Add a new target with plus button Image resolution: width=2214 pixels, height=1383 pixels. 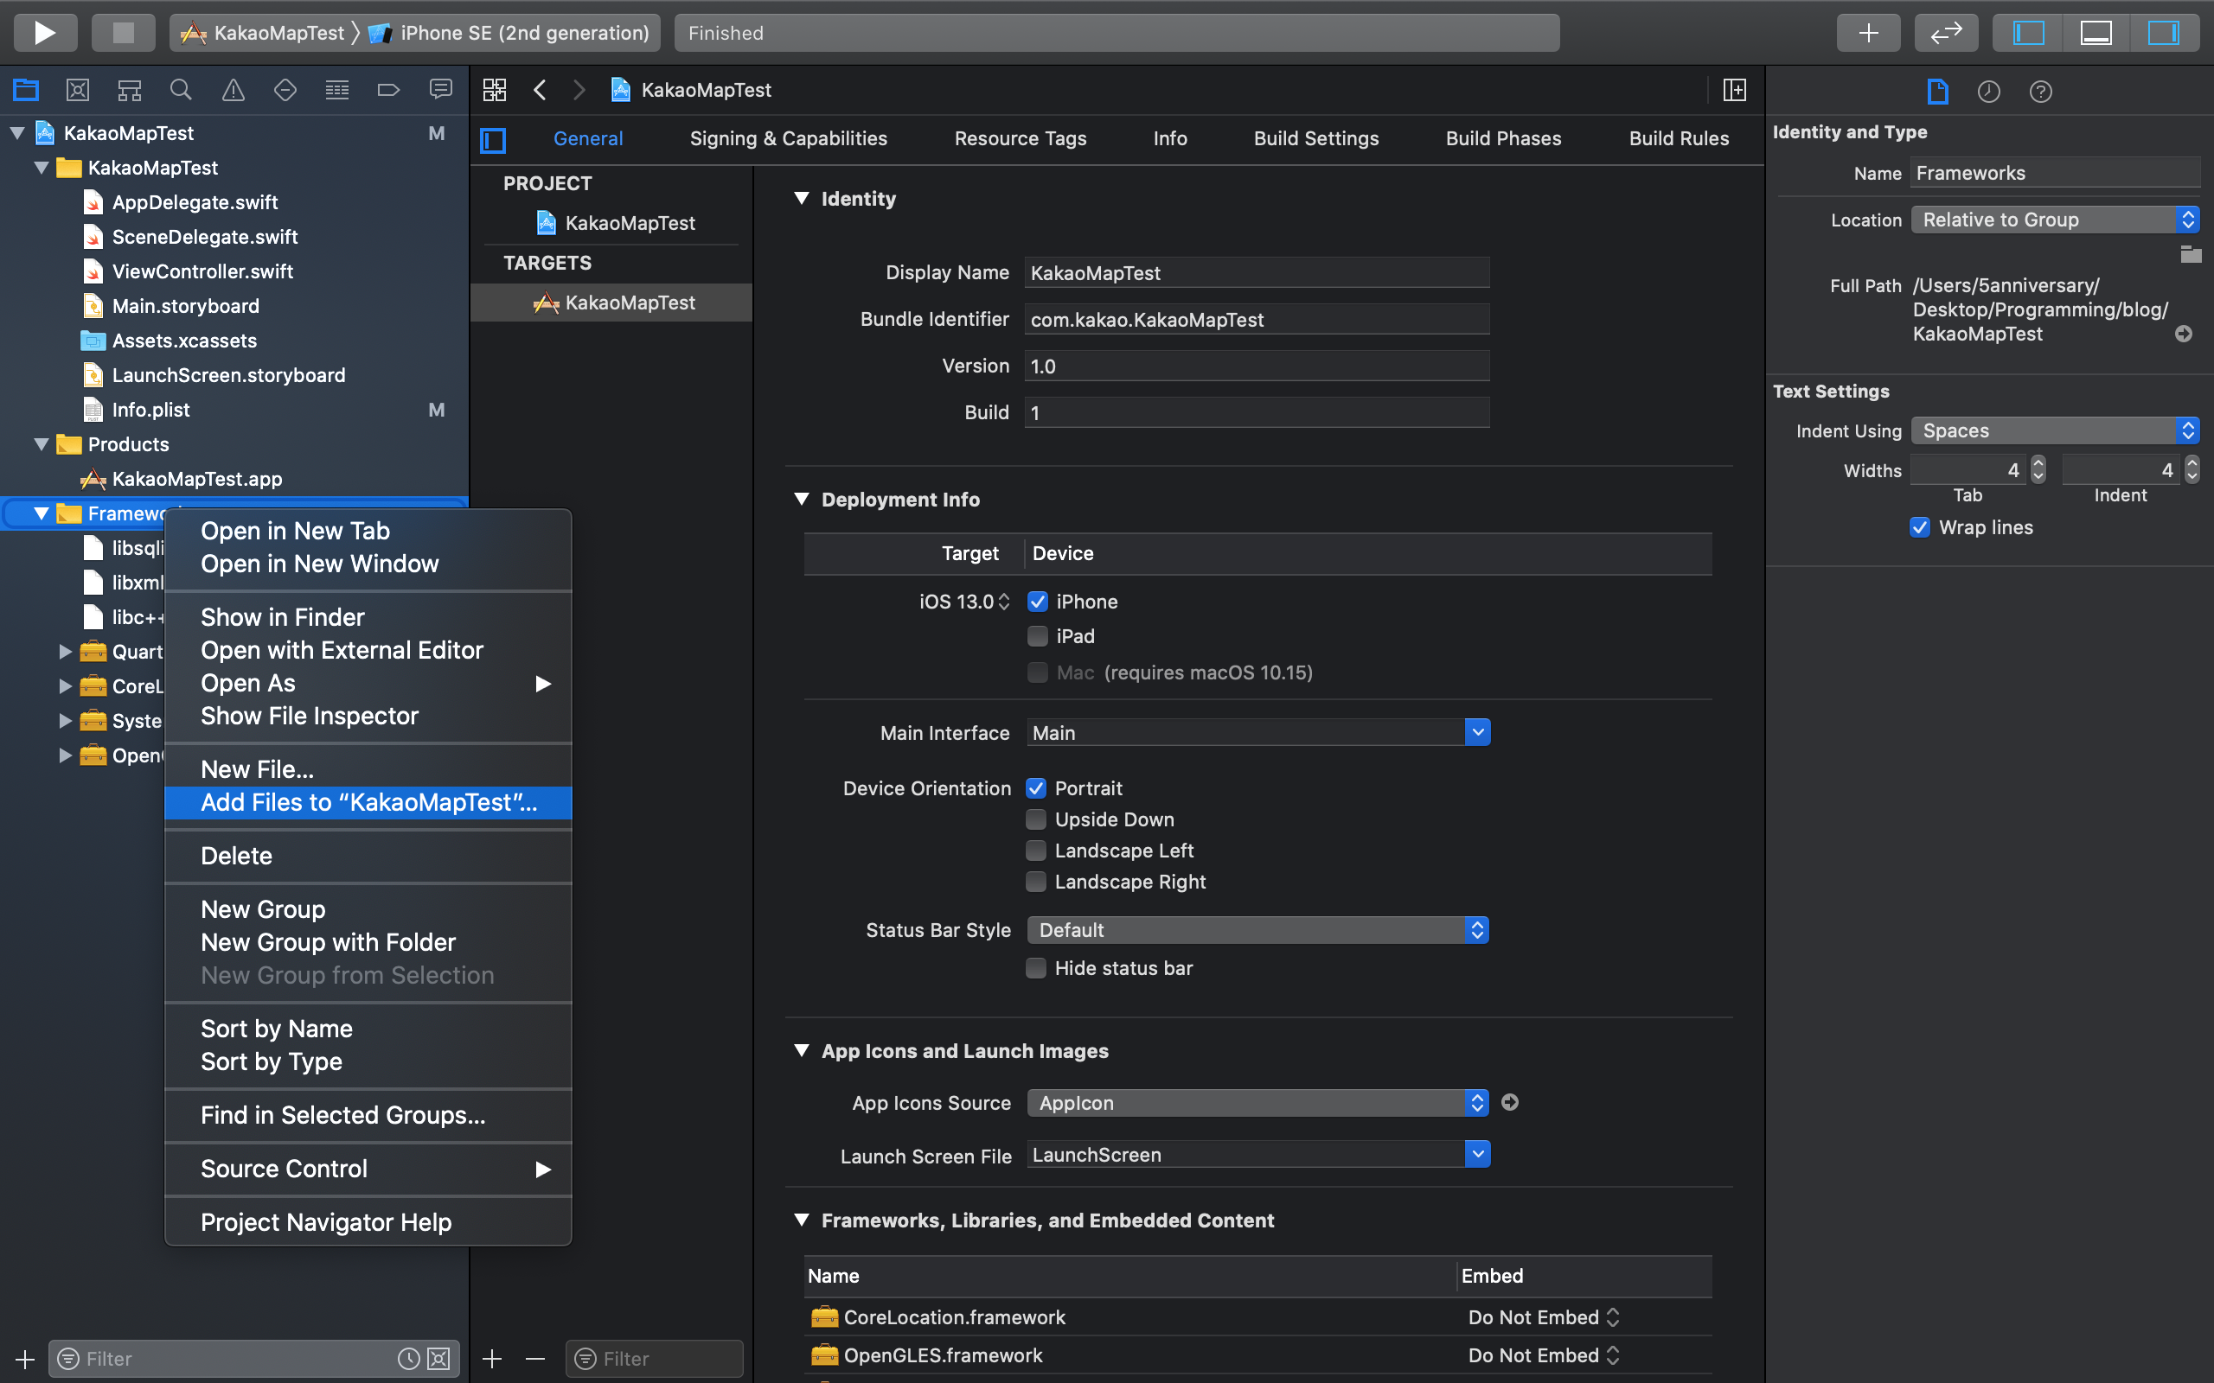click(x=492, y=1358)
